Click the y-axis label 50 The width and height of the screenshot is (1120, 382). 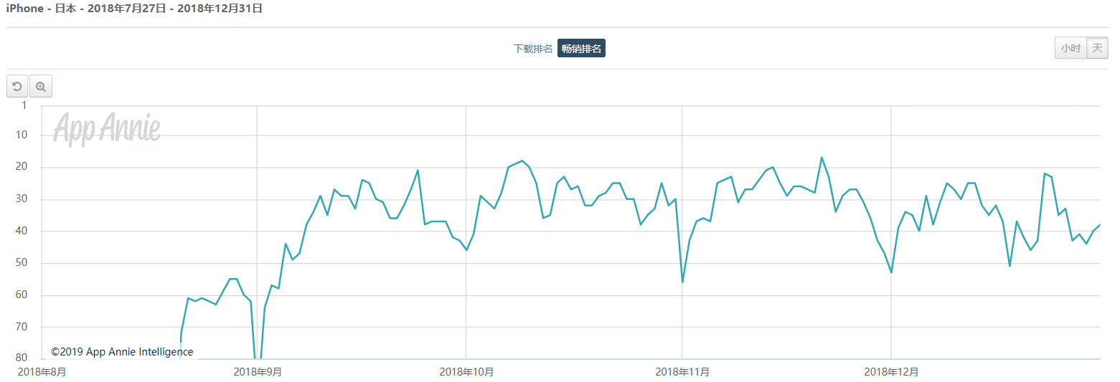[x=21, y=263]
